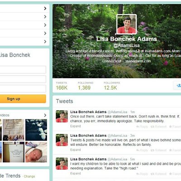Expand the third tweet from 5m ago

coord(76,173)
